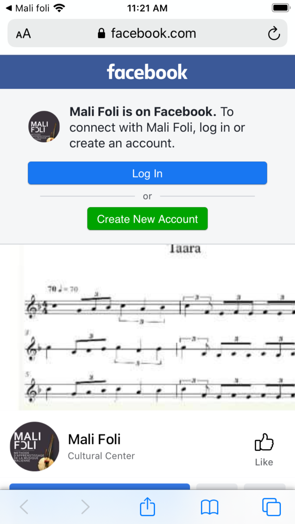Tap Safari forward navigation chevron
Image resolution: width=295 pixels, height=524 pixels.
85,507
